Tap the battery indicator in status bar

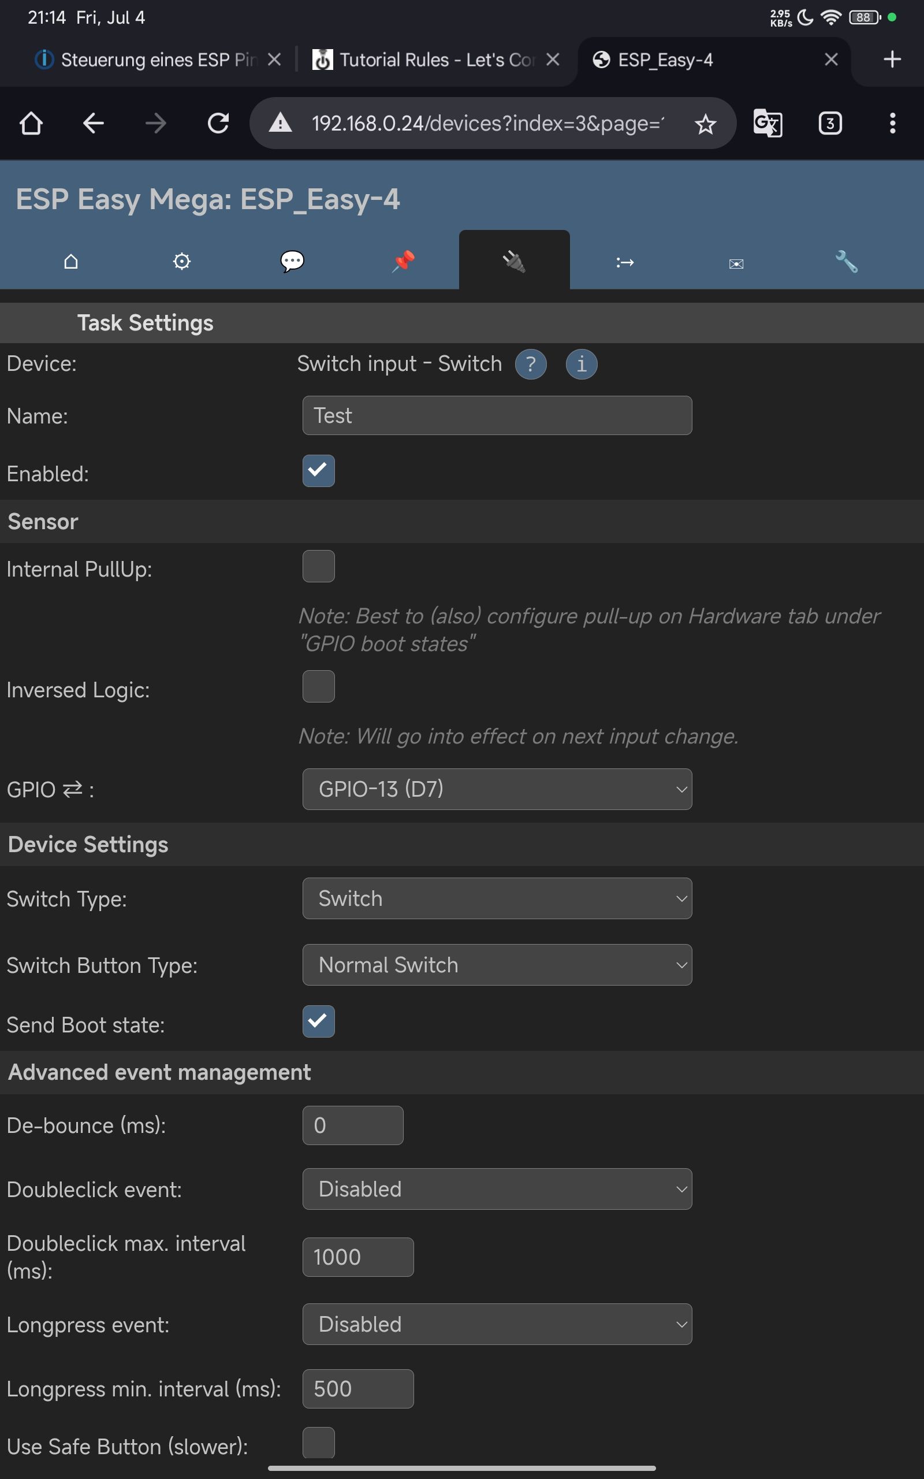coord(865,17)
